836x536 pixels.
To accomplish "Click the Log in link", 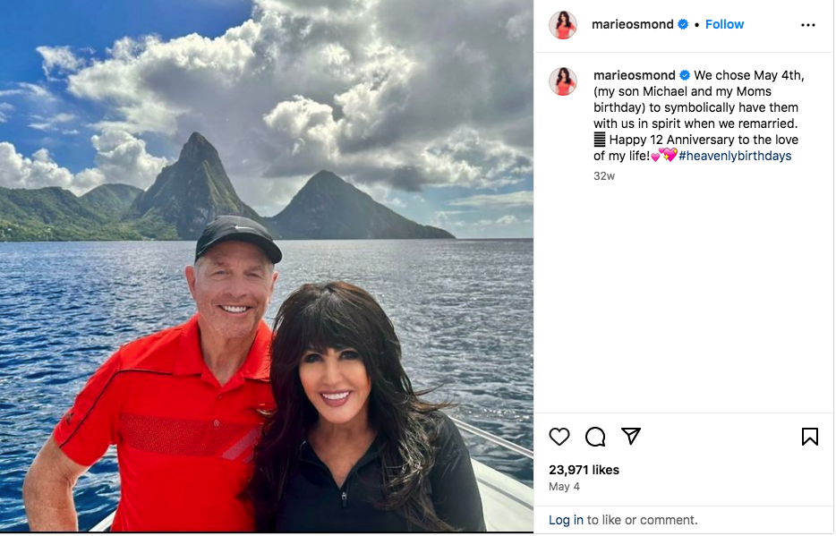I will pyautogui.click(x=566, y=520).
